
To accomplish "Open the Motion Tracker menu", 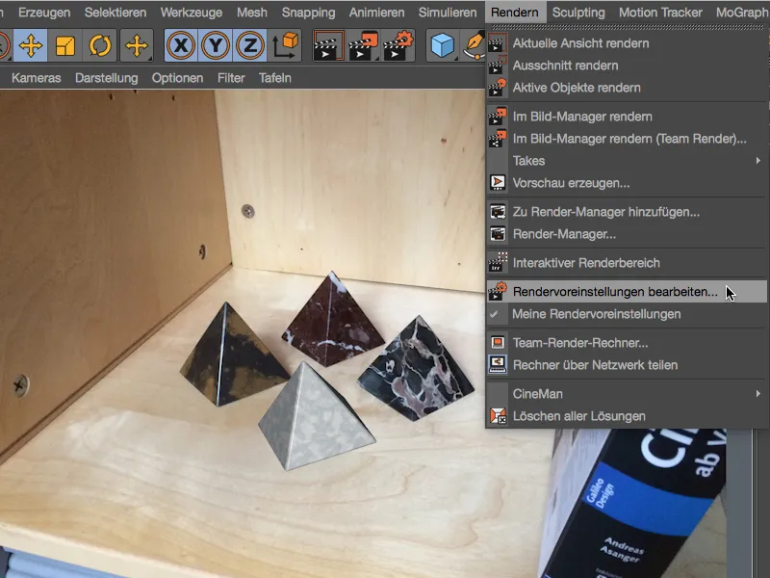I will point(660,13).
